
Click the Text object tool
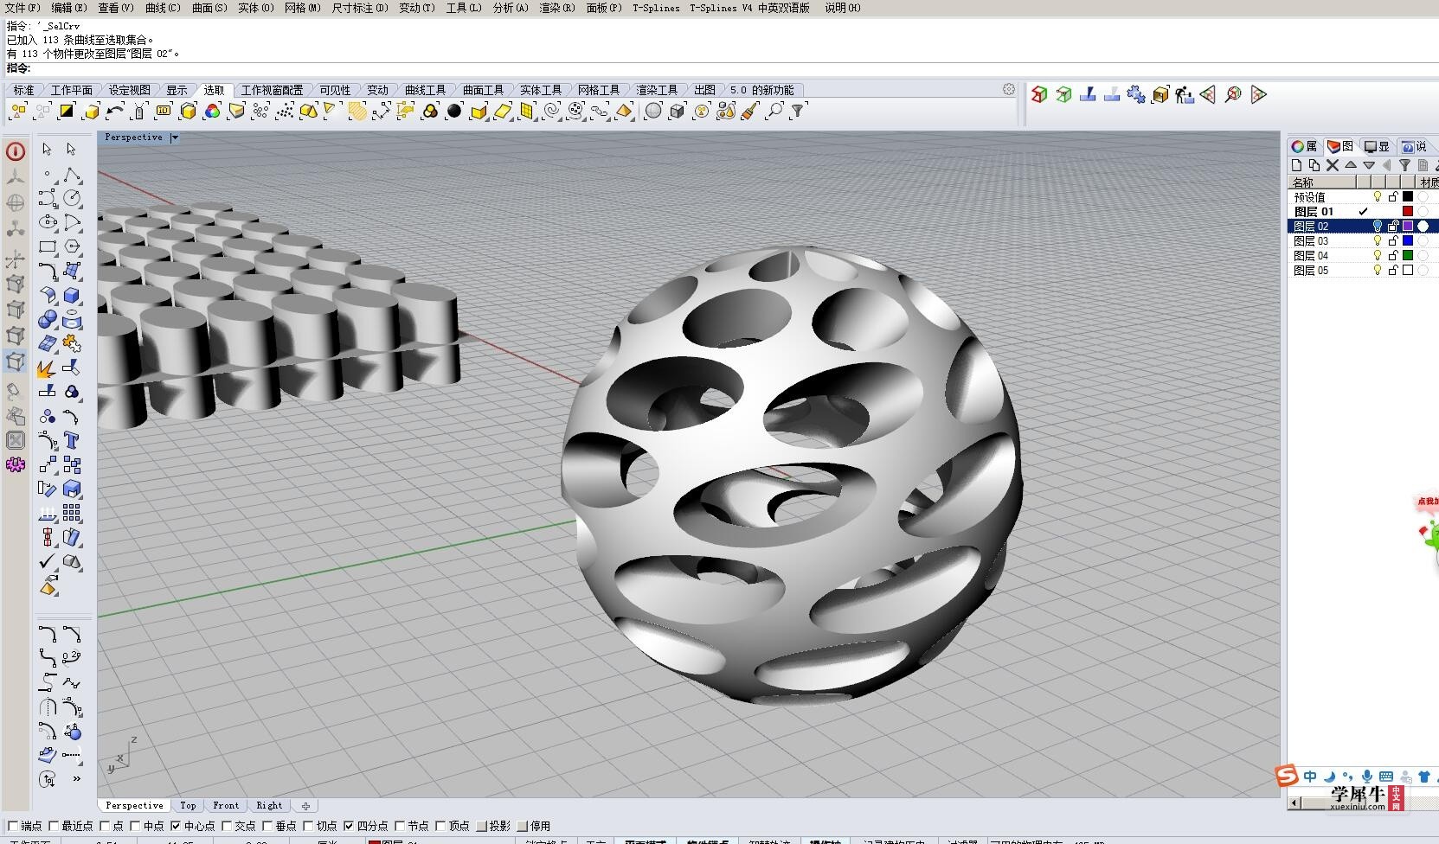point(73,441)
